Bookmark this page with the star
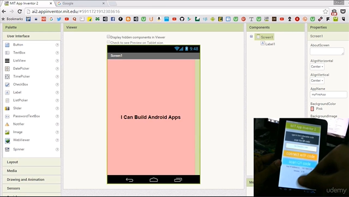Viewport: 349px width, 197px height. tap(325, 11)
